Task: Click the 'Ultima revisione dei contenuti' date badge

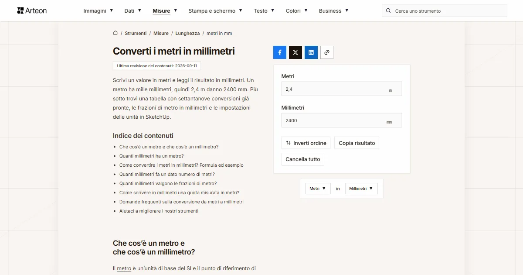Action: 157,66
